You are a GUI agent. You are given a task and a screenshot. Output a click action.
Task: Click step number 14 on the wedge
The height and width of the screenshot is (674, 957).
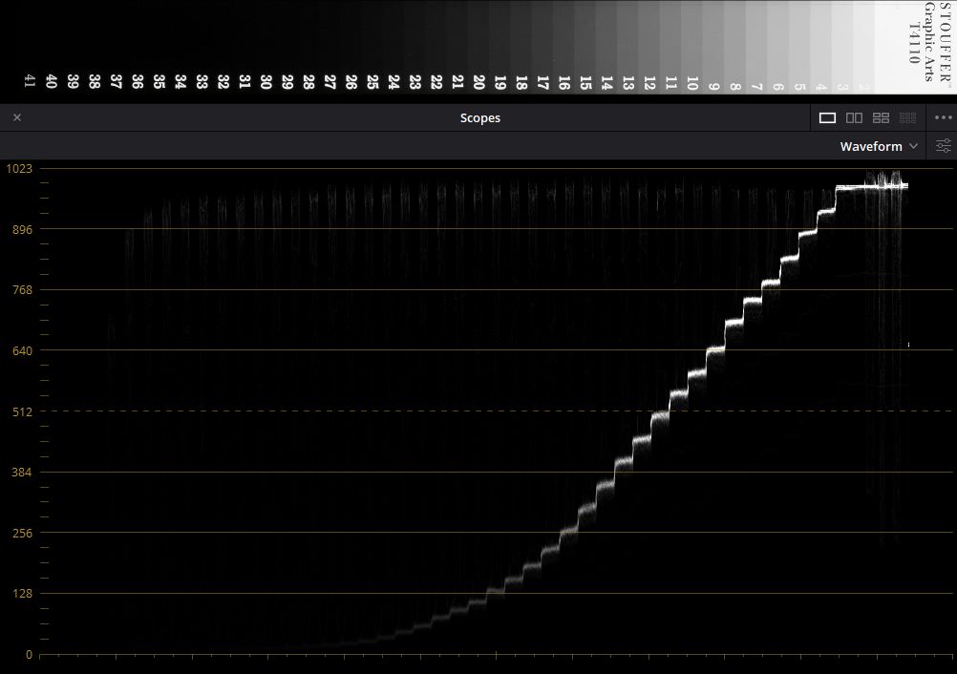(x=606, y=82)
